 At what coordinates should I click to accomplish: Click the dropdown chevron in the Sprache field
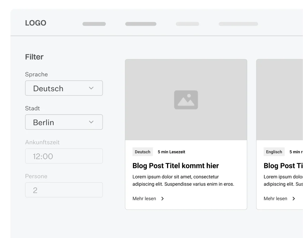[x=91, y=88]
